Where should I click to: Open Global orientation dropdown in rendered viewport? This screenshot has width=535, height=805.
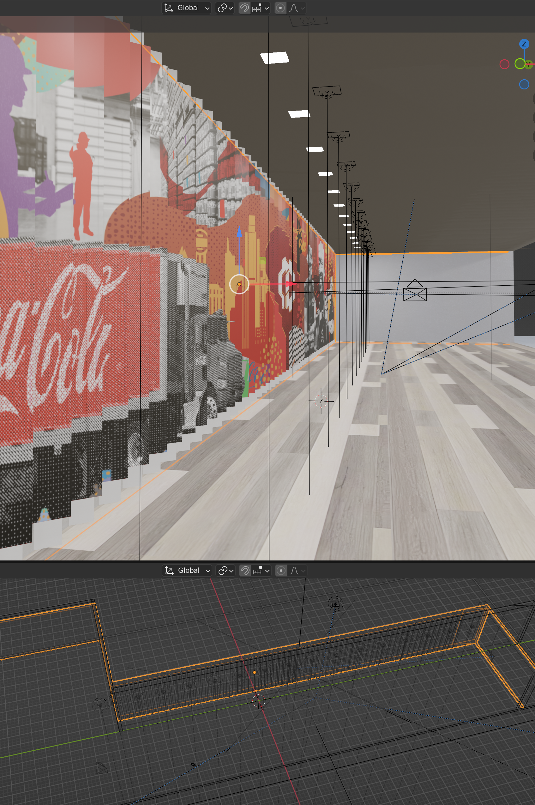pos(186,8)
